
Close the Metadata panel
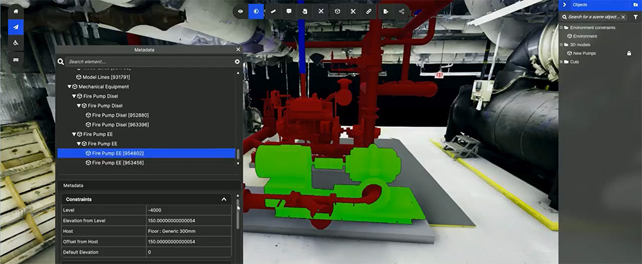click(238, 49)
